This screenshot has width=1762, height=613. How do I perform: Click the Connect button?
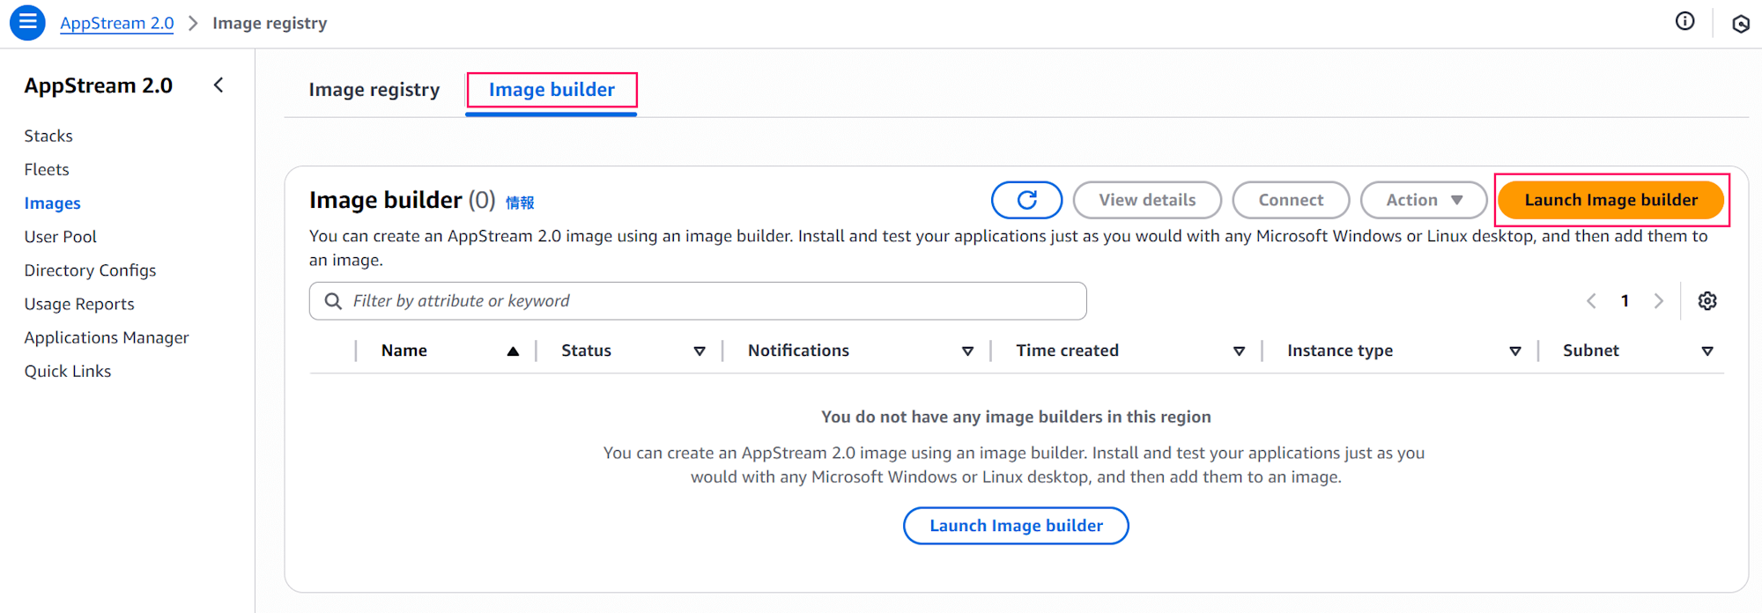click(x=1291, y=200)
